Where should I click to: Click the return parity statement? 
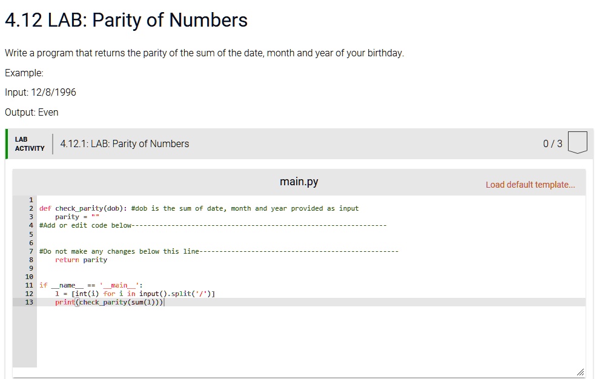(81, 260)
